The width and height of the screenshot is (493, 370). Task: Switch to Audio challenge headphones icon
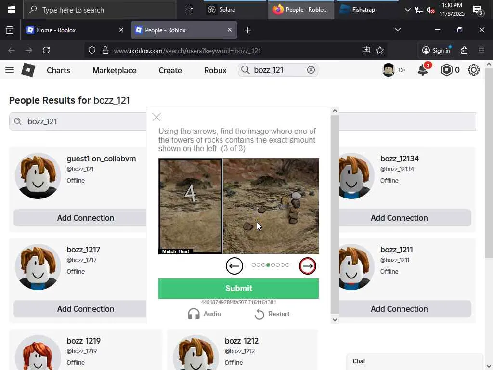[x=194, y=314]
